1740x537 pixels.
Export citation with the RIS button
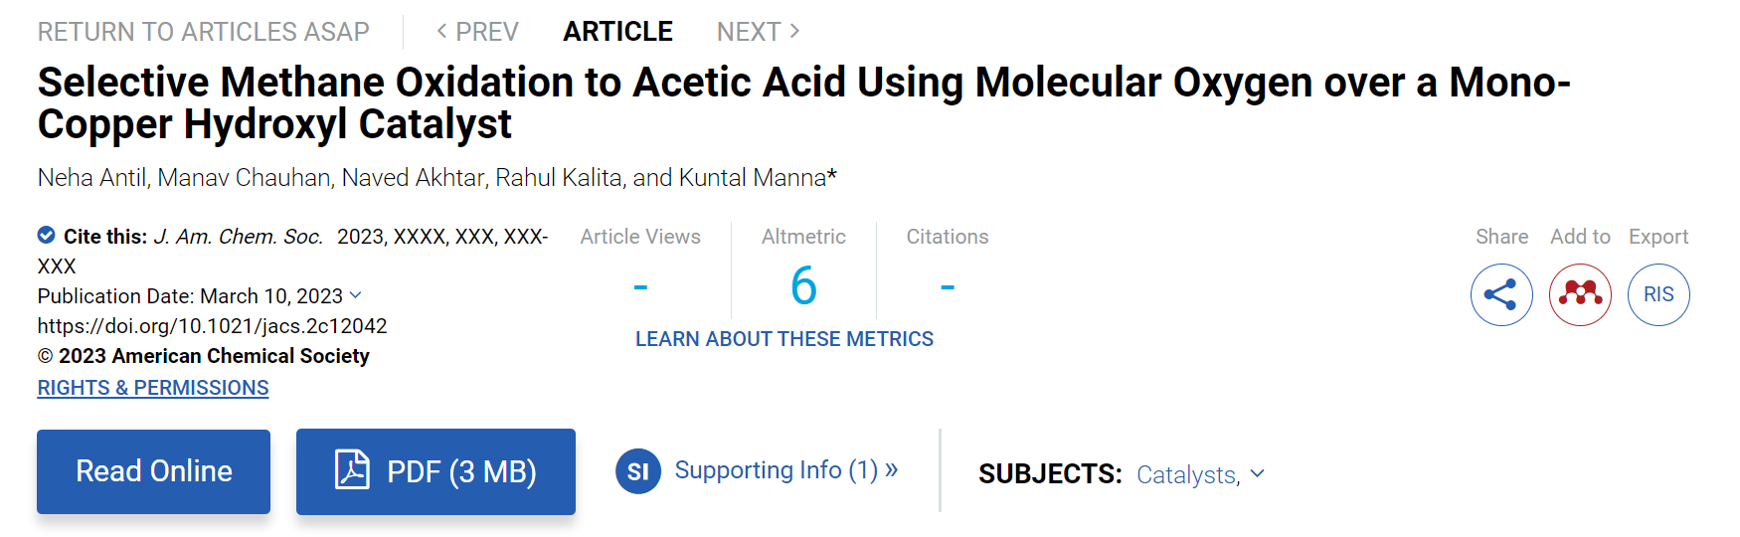[1658, 294]
